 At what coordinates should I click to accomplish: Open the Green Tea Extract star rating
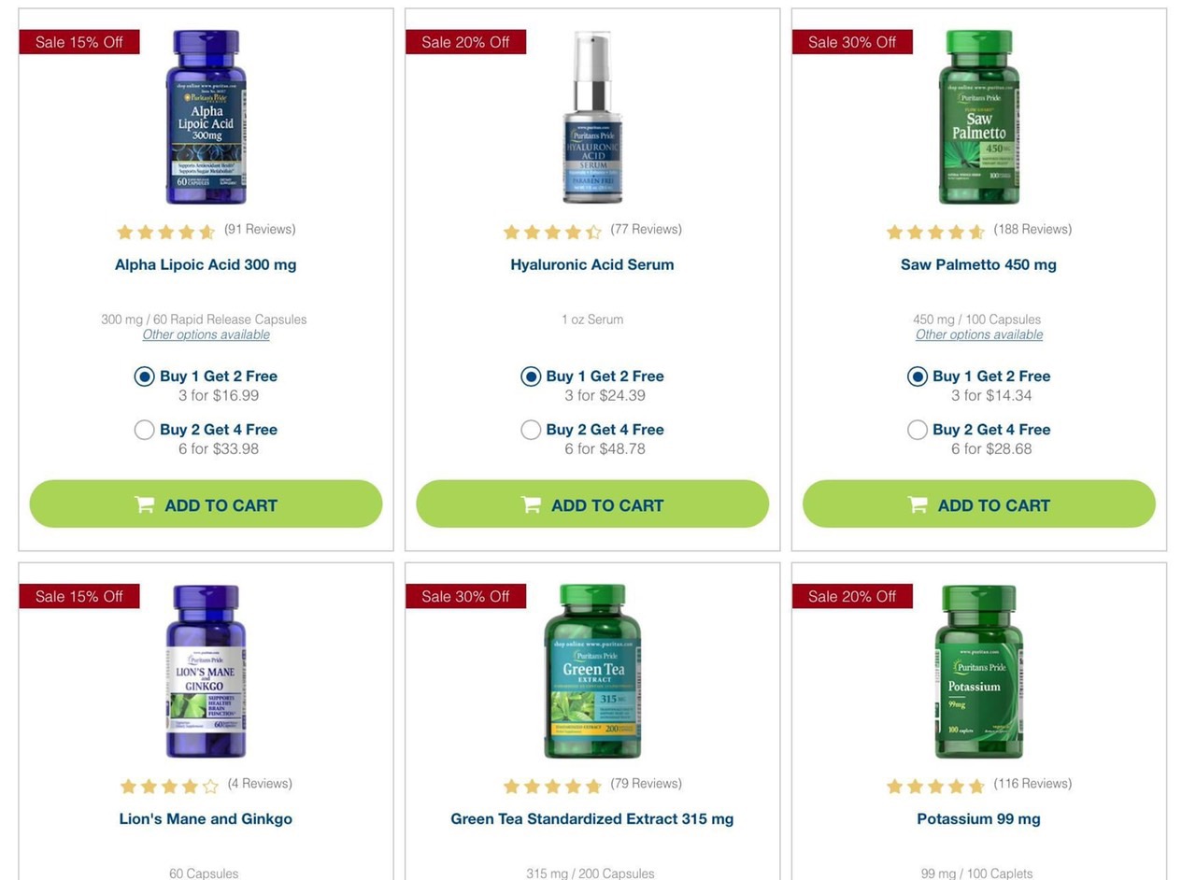pos(552,786)
